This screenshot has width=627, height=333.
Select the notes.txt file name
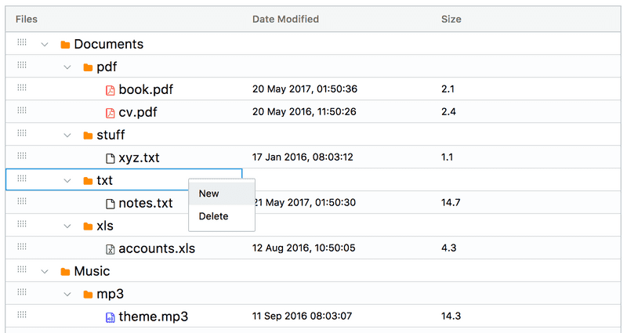[146, 203]
